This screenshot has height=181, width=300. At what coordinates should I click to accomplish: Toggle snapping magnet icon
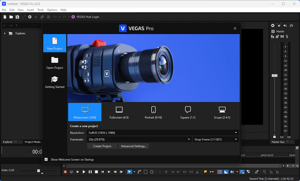[x=220, y=172]
